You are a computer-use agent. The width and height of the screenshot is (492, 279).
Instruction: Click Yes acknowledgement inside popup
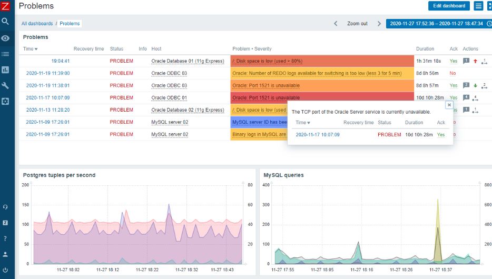click(441, 135)
